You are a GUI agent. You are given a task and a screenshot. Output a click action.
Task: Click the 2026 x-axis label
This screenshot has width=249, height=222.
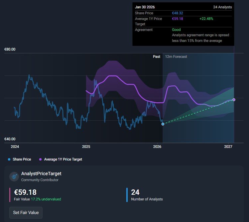157,147
